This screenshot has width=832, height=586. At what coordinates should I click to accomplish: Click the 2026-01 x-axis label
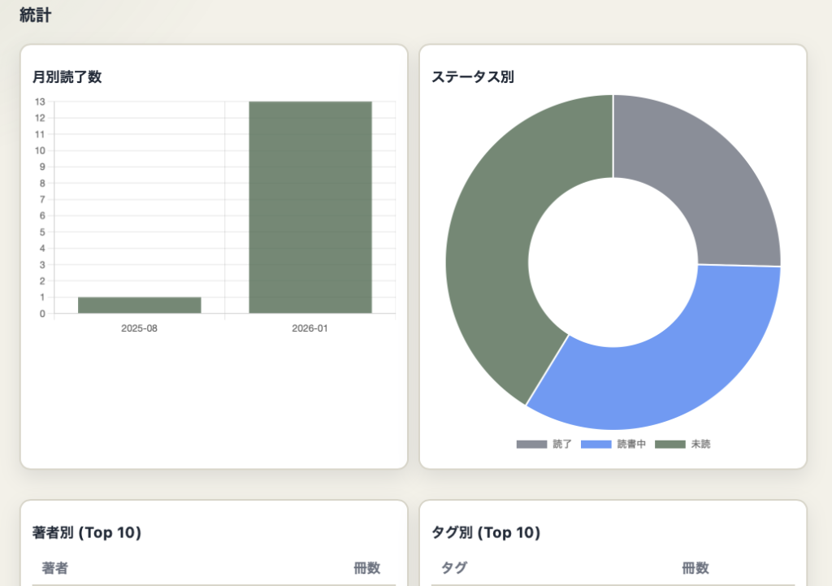tap(310, 328)
